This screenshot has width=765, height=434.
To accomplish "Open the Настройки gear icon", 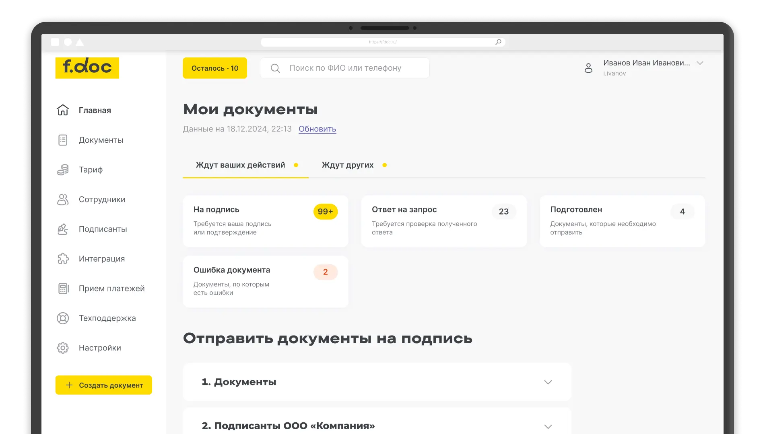I will pyautogui.click(x=63, y=348).
